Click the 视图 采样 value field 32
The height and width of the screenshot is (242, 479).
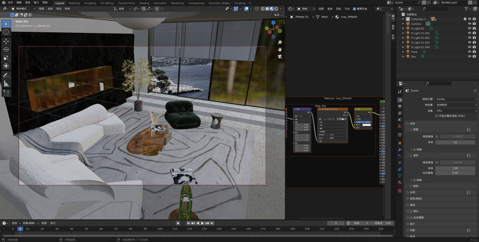point(455,142)
